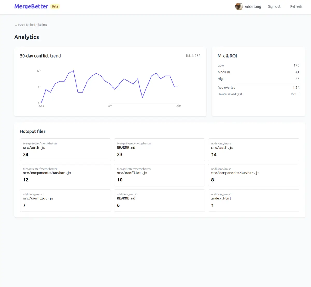
Task: Open MergeBetter README.md hotspot card
Action: coord(159,150)
